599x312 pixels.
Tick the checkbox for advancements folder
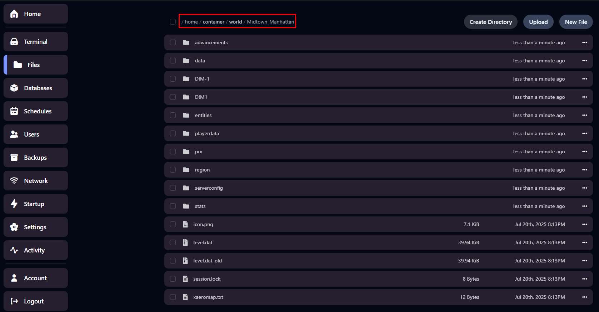(x=173, y=42)
